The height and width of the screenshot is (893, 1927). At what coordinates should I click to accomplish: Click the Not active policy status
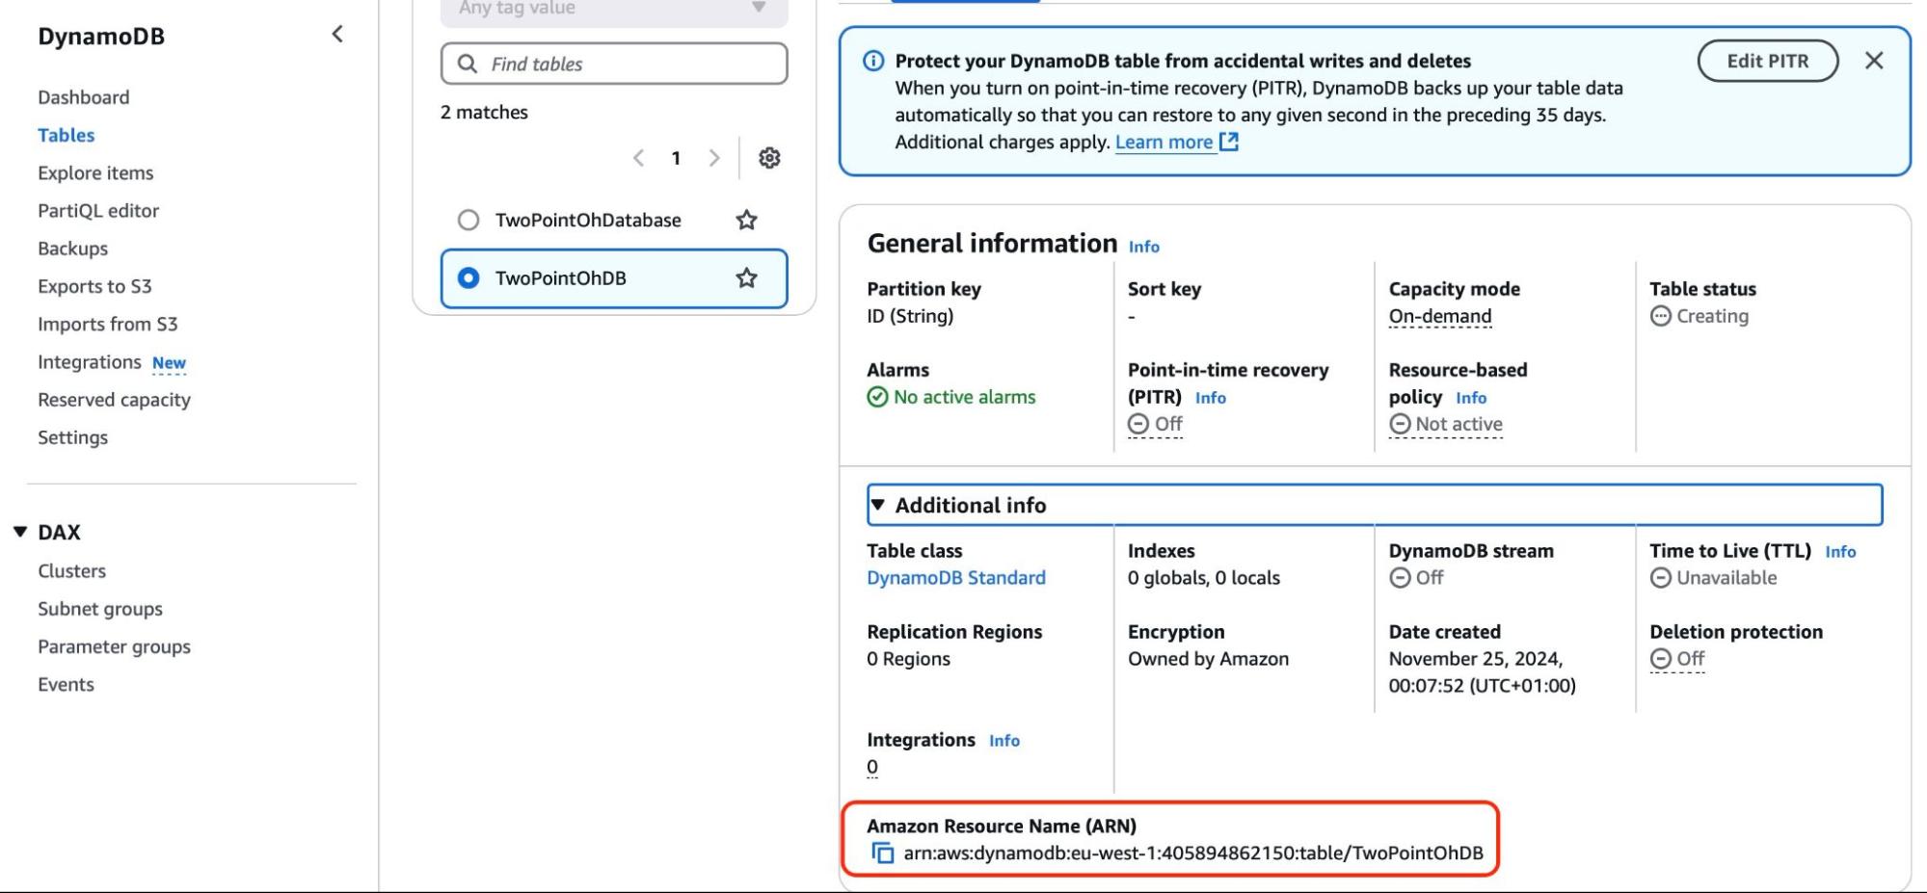[1446, 424]
